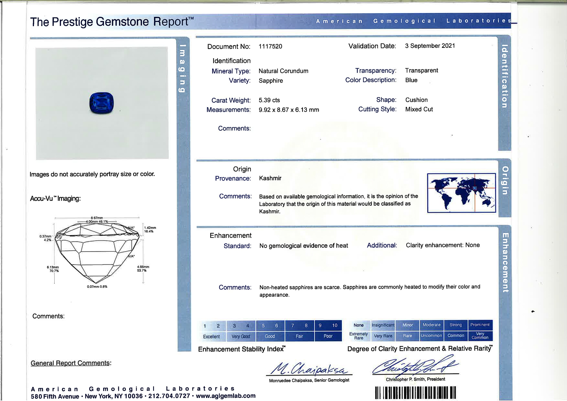The height and width of the screenshot is (401, 567).
Task: Click the Prominent clarity enhancement cell
Action: click(480, 325)
